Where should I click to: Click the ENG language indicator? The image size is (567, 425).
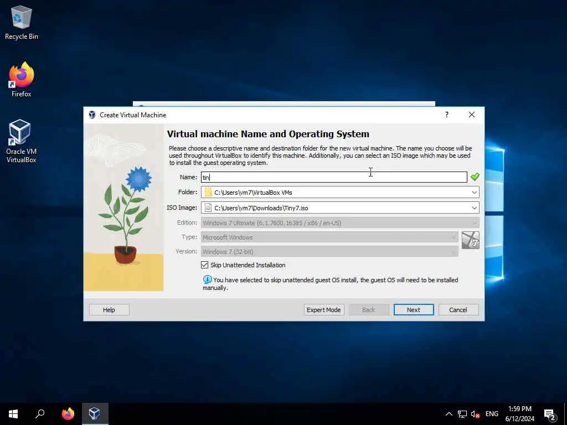coord(492,414)
